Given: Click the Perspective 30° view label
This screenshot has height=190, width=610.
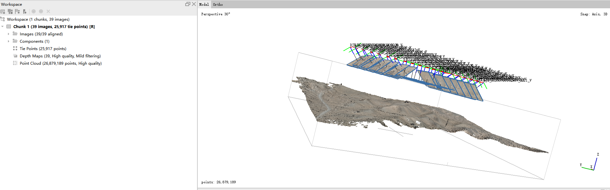Looking at the screenshot, I should 215,14.
